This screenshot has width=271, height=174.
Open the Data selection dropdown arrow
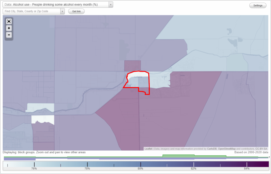point(111,5)
